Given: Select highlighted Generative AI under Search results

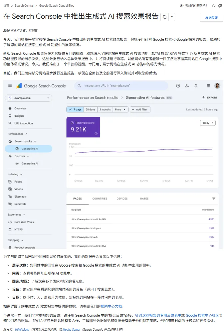Looking at the screenshot, I should pyautogui.click(x=29, y=149).
